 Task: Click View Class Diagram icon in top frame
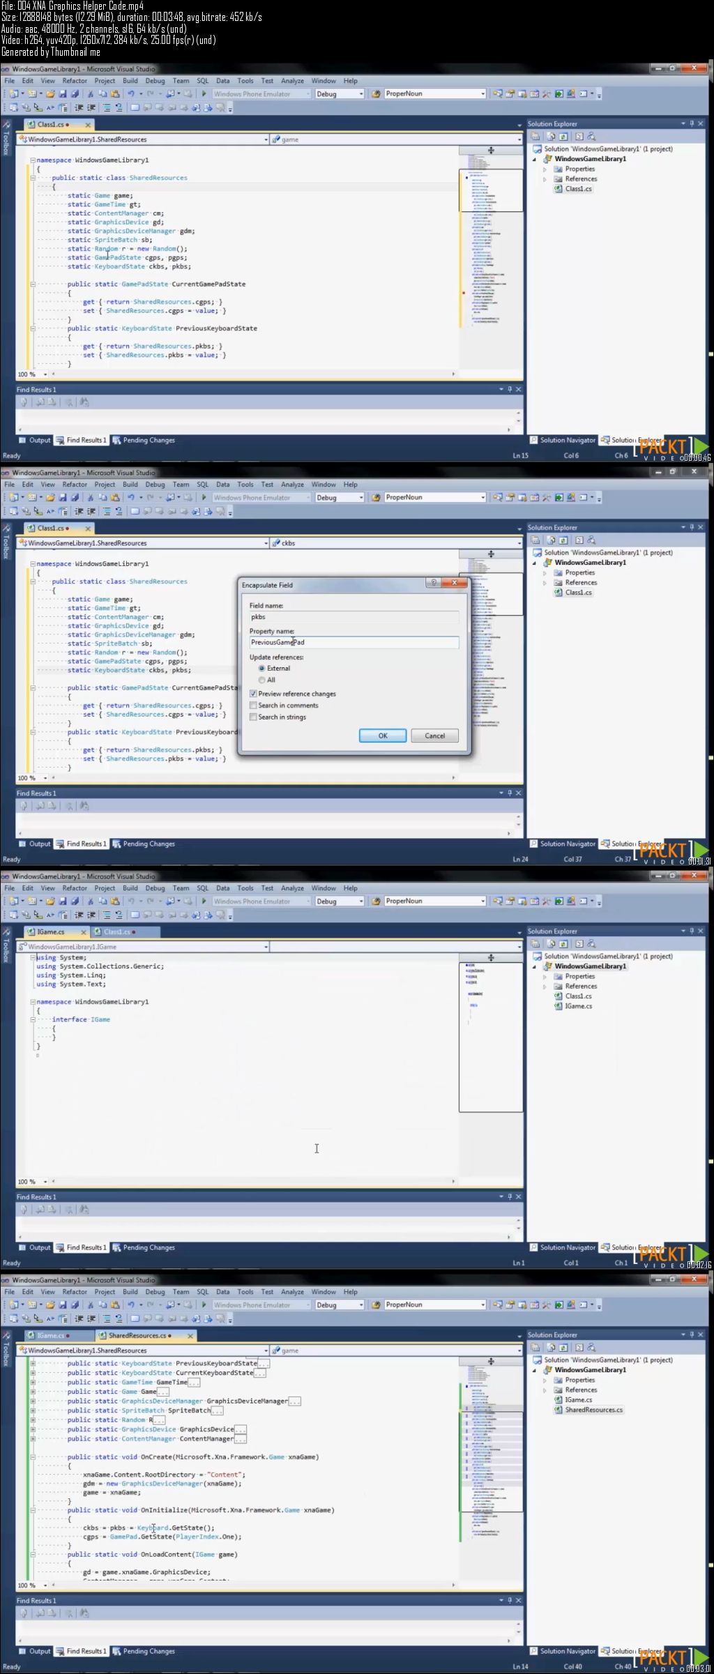[591, 137]
